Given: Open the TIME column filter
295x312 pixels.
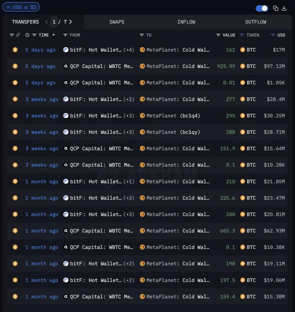Looking at the screenshot, I should [x=34, y=35].
